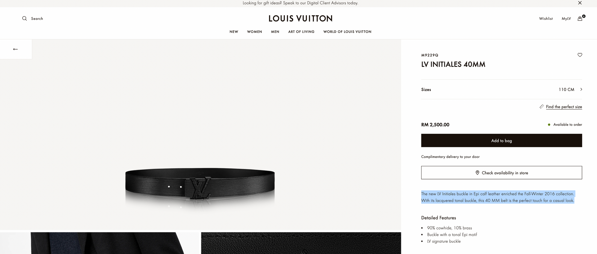
Task: Click the search magnifier icon
Action: coord(25,19)
